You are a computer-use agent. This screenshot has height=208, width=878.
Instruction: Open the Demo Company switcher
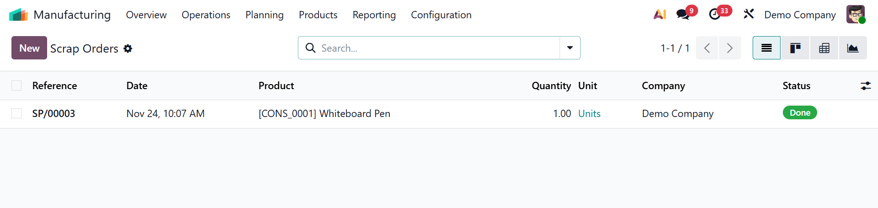tap(800, 15)
